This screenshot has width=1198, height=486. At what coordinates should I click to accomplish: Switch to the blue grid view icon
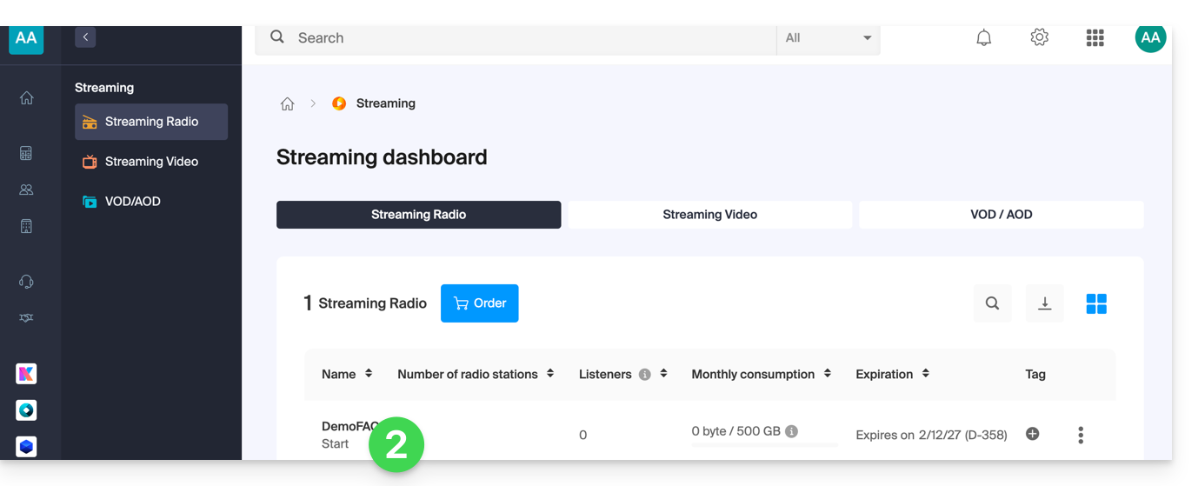point(1096,303)
